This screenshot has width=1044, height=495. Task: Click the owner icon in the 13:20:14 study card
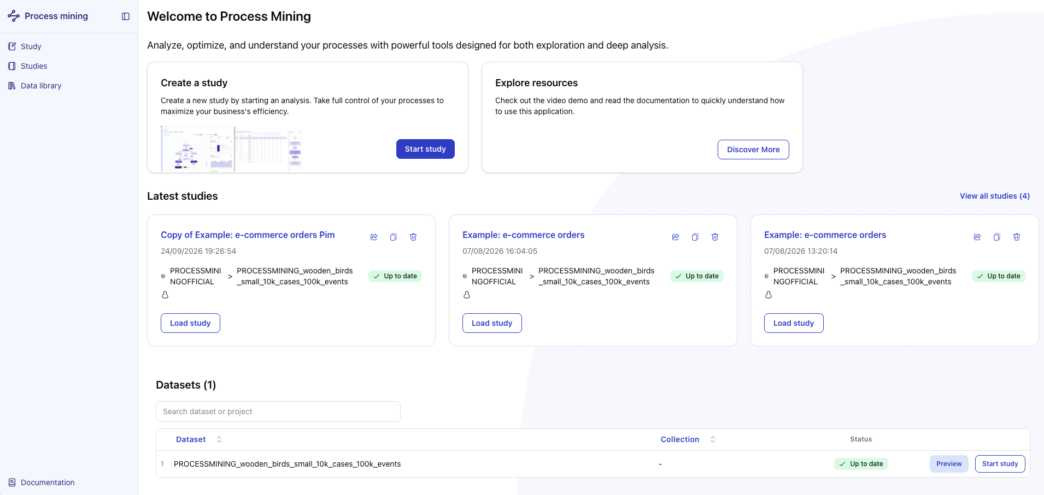(769, 295)
